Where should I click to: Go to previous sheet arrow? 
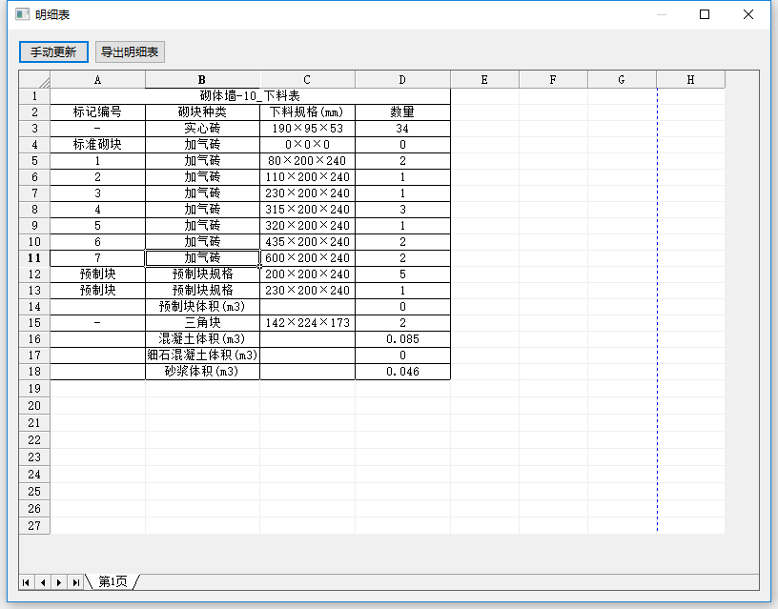coord(43,582)
